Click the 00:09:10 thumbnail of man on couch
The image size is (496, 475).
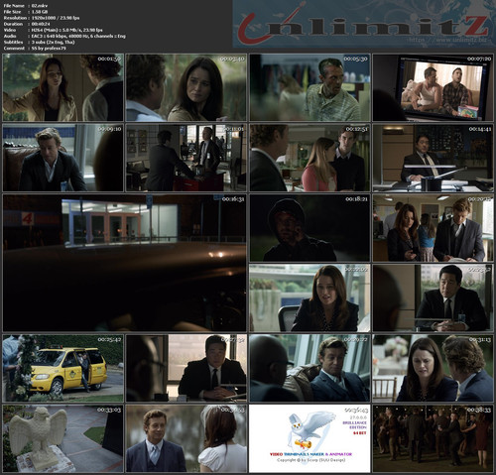coord(62,158)
